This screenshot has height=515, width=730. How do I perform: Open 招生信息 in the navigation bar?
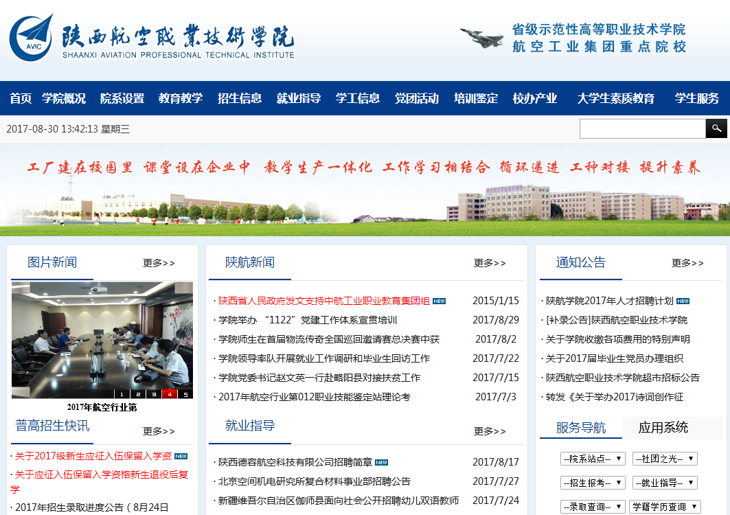pos(240,98)
